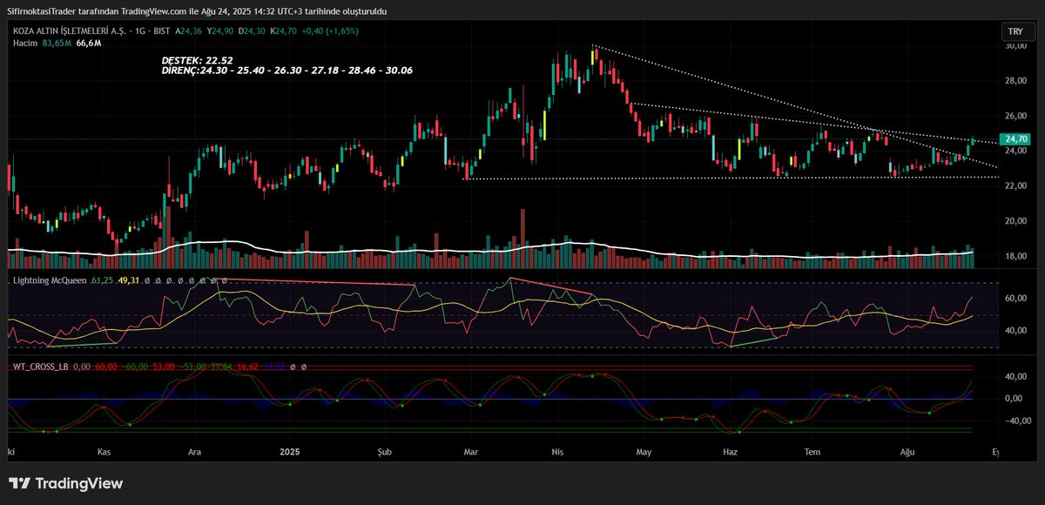Click the 1G interval label in the chart legend

coord(138,31)
